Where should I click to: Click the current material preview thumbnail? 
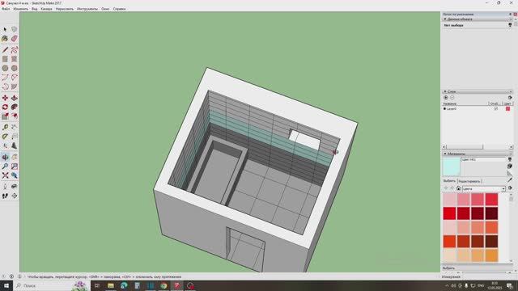[452, 167]
